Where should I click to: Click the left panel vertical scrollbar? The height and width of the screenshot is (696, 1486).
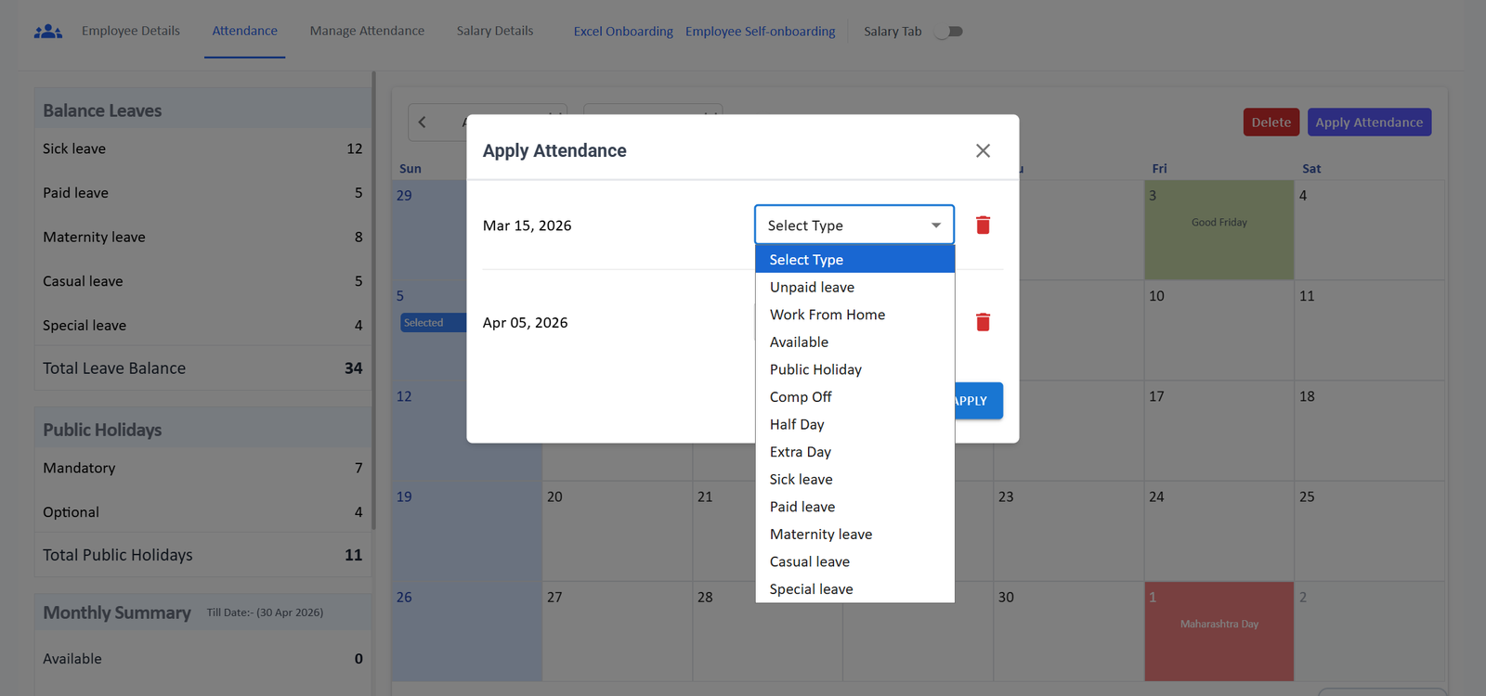coord(374,300)
